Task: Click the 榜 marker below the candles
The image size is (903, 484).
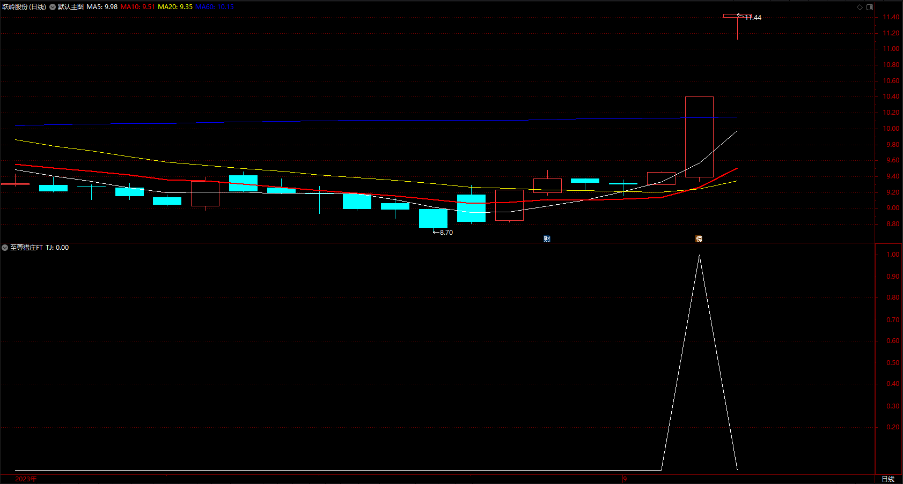Action: point(699,239)
